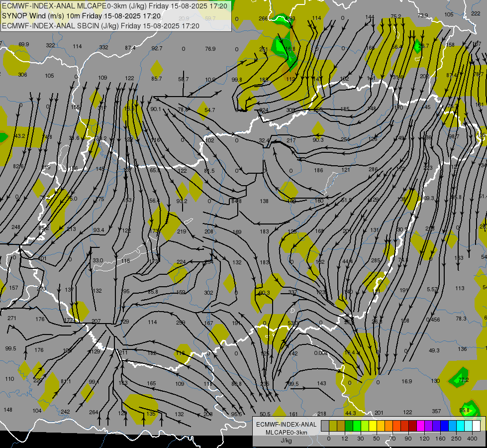Click the SYNOP Wind 10m header line
The width and height of the screenshot is (487, 448).
(82, 16)
